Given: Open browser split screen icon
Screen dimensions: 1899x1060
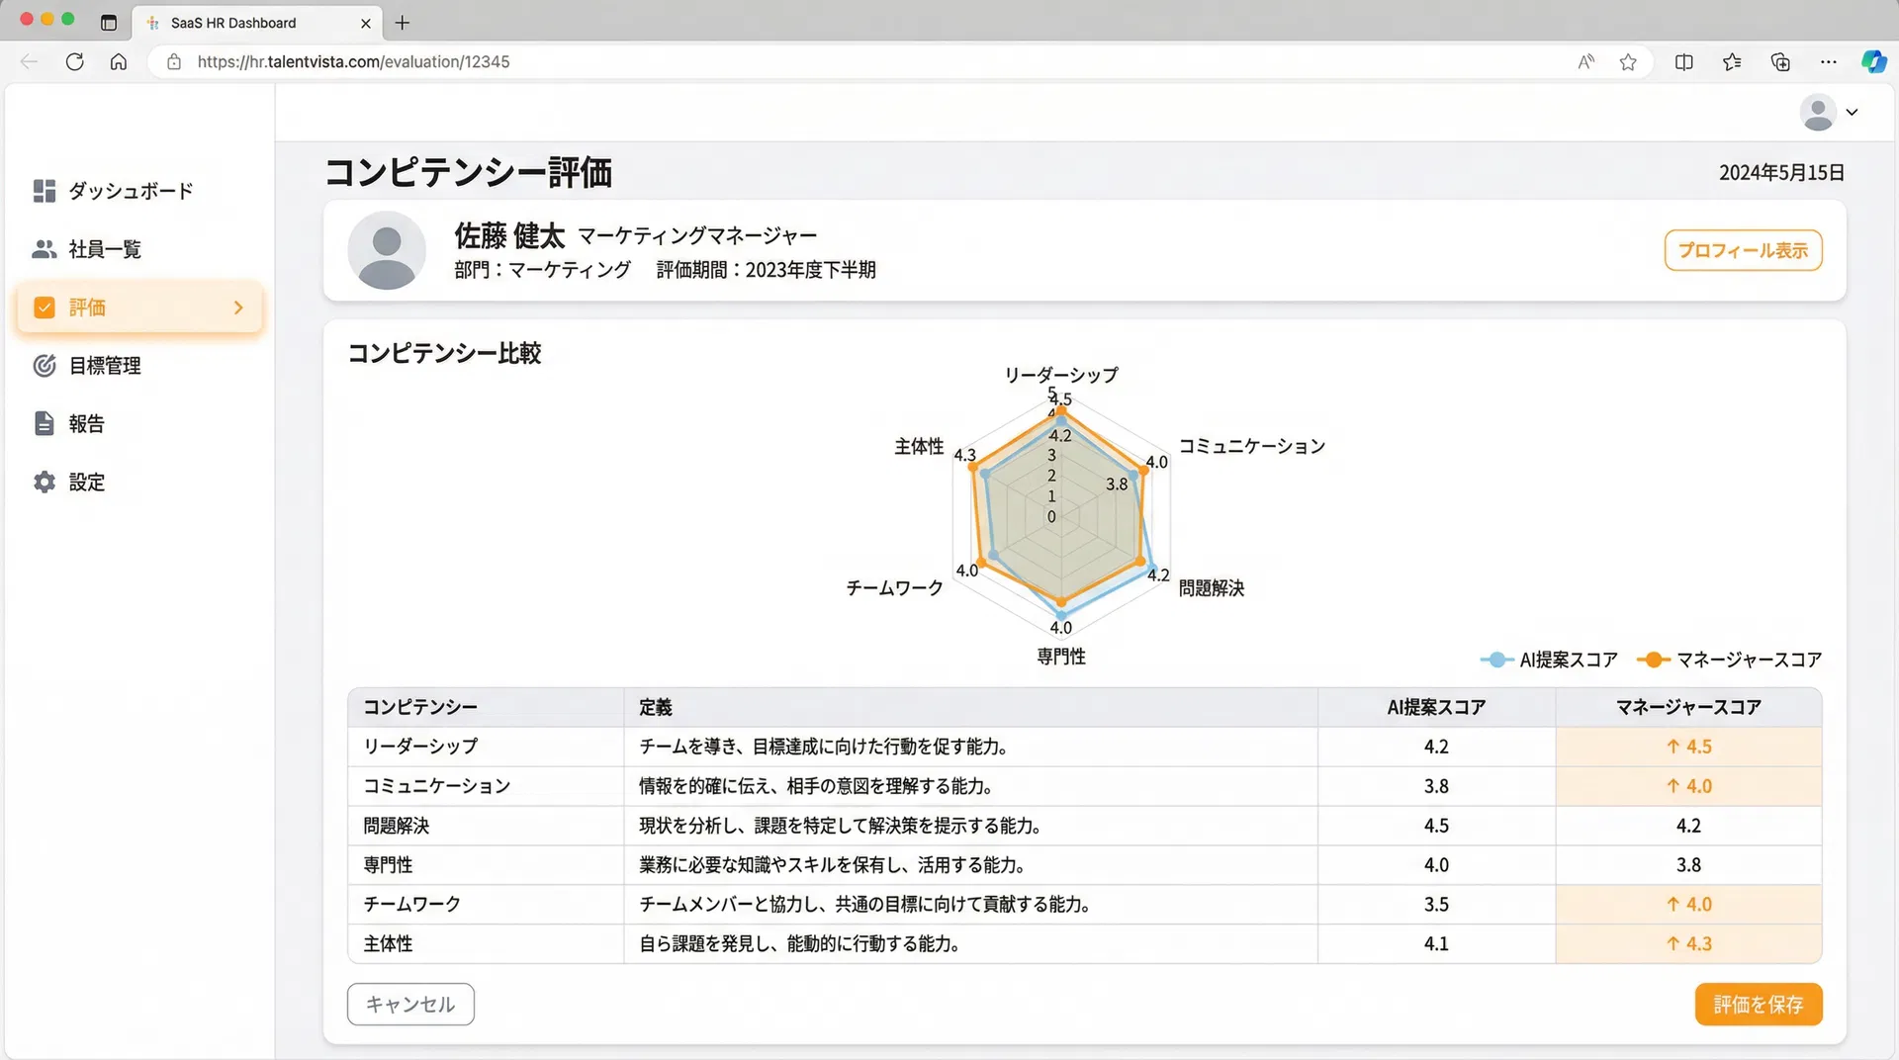Looking at the screenshot, I should tap(1683, 62).
